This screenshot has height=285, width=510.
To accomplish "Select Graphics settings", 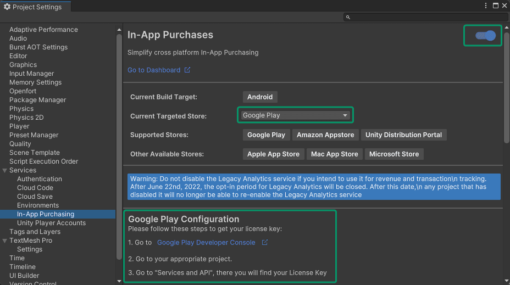I will click(23, 65).
